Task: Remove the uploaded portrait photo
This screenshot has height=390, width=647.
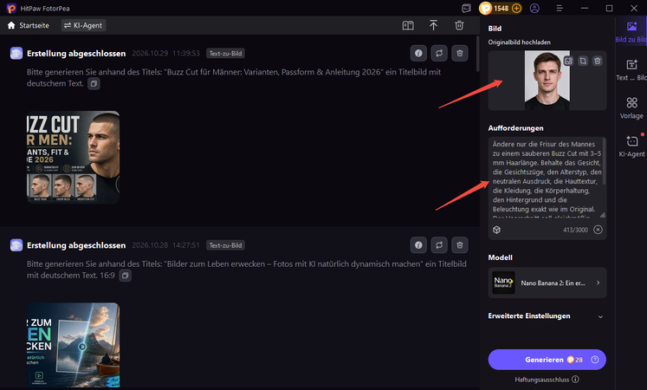Action: (597, 61)
